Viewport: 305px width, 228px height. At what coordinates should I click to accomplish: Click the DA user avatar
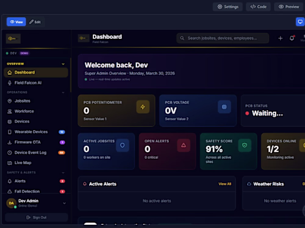coord(12,203)
